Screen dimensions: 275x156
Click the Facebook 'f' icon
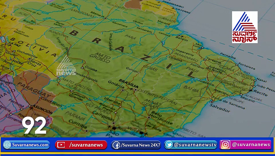[x=116, y=145]
